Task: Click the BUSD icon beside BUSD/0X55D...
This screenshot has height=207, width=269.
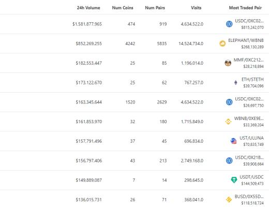Action: 229,199
